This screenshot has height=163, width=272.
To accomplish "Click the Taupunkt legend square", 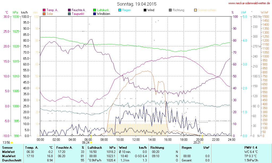I will point(70,14).
